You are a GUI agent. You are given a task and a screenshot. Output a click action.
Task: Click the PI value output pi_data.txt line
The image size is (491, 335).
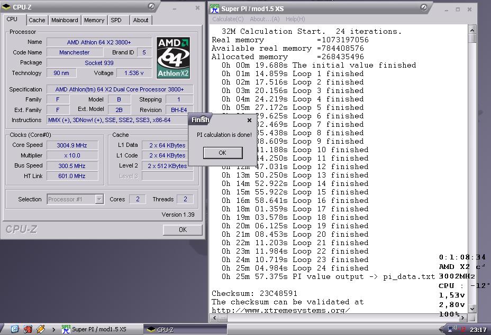328,276
